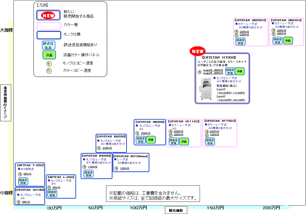This screenshot has width=306, height=214.
Task: Click the 【OFISTAR S3100】 title
Action: (x=30, y=190)
